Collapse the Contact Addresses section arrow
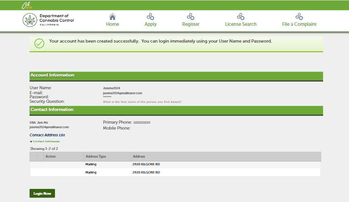349x202 pixels. [x=31, y=142]
